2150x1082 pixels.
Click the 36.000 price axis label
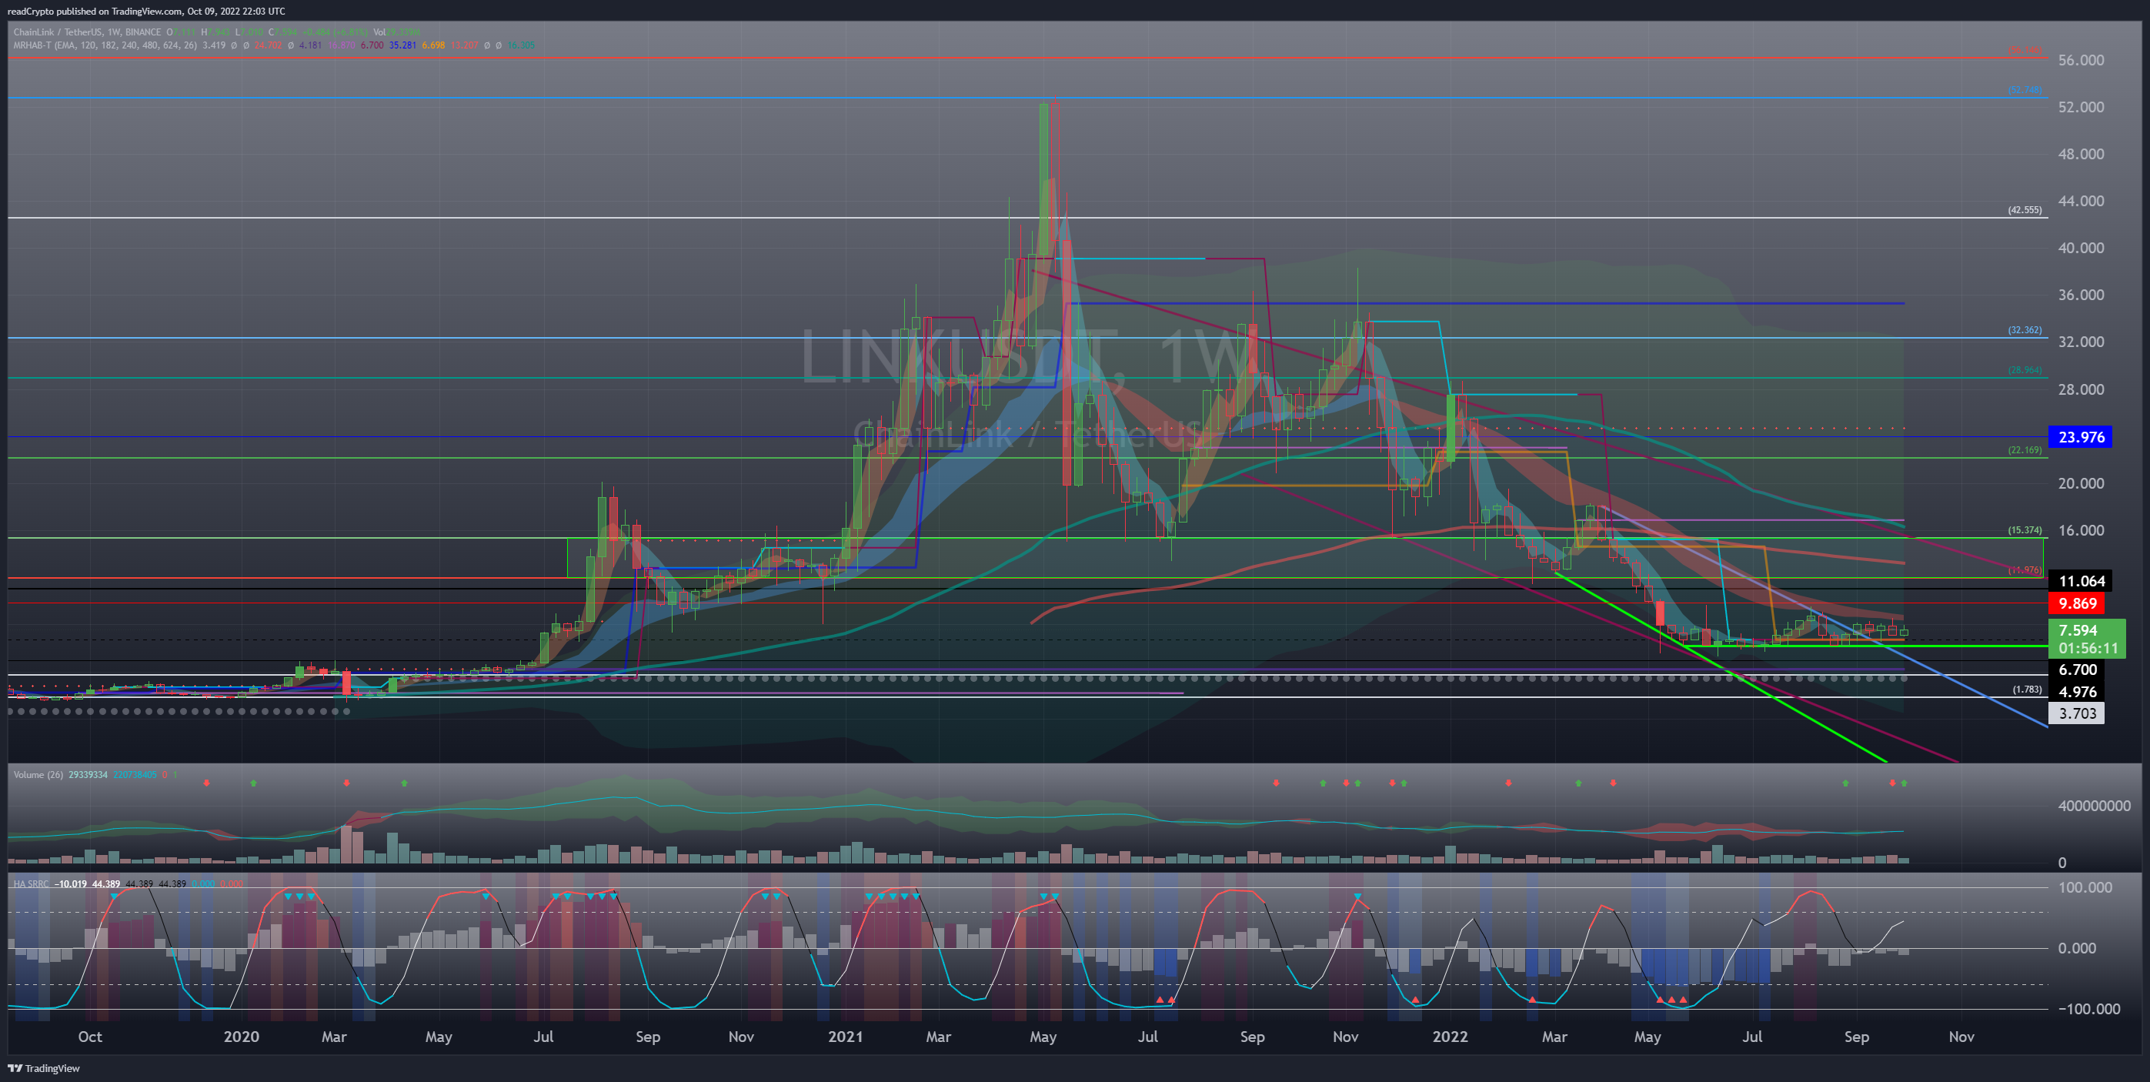[2081, 295]
